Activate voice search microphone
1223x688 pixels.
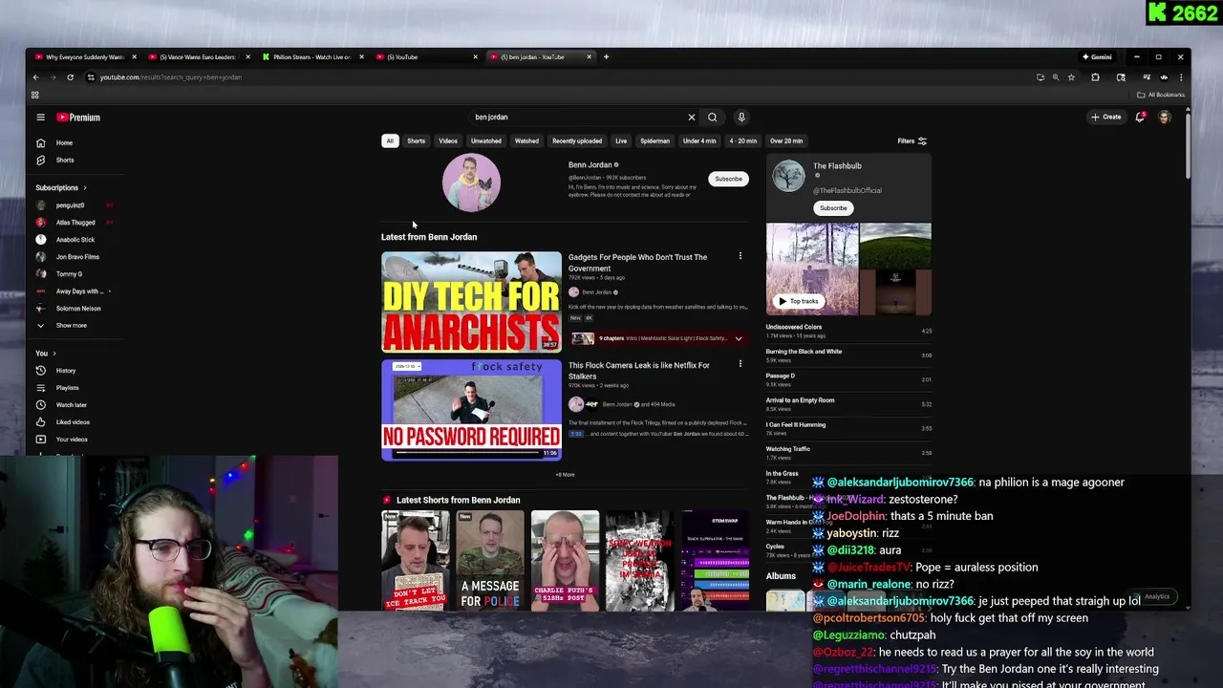point(741,118)
